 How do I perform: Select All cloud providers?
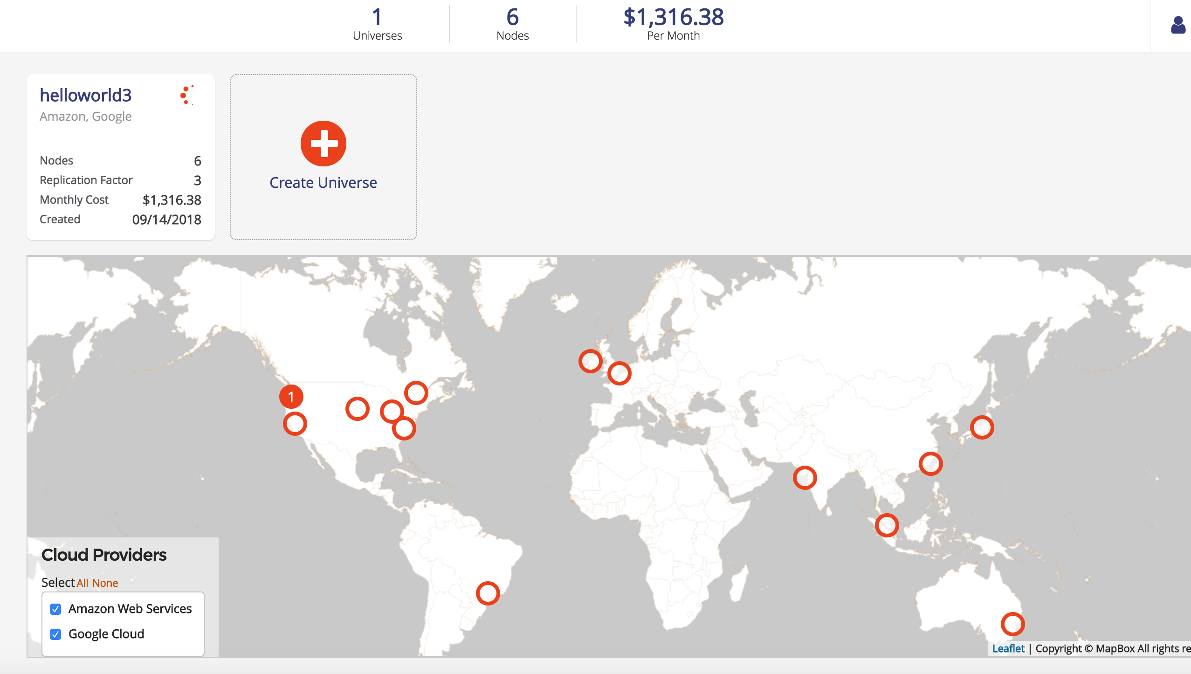click(x=83, y=583)
